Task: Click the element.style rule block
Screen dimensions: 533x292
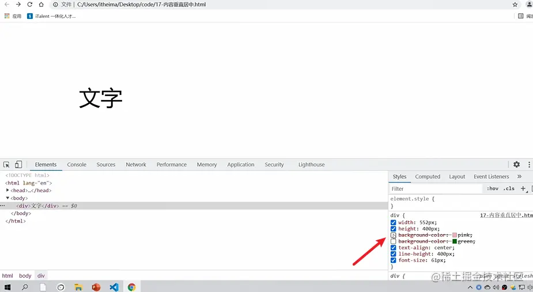Action: [x=460, y=202]
